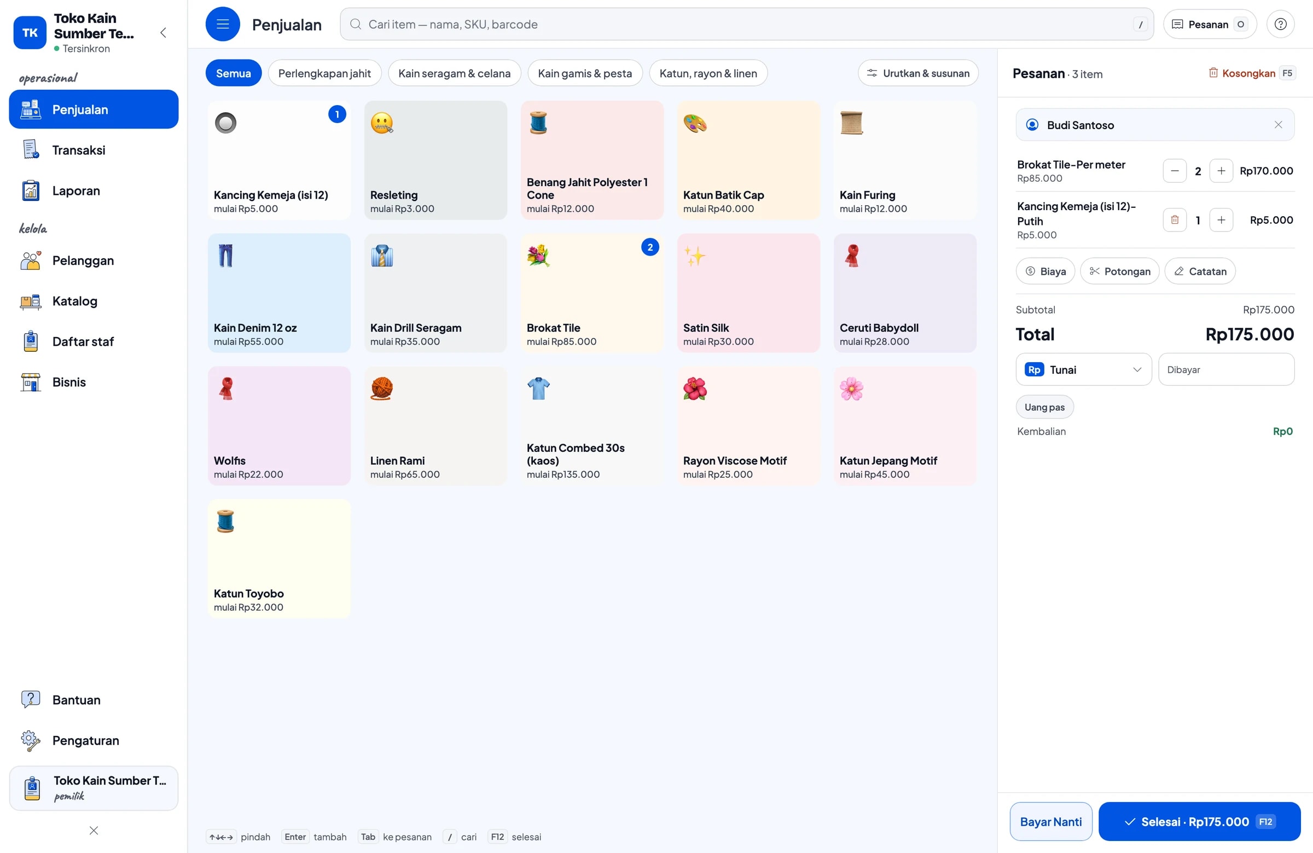
Task: Select the Kain gamis & pesta category tab
Action: tap(585, 73)
